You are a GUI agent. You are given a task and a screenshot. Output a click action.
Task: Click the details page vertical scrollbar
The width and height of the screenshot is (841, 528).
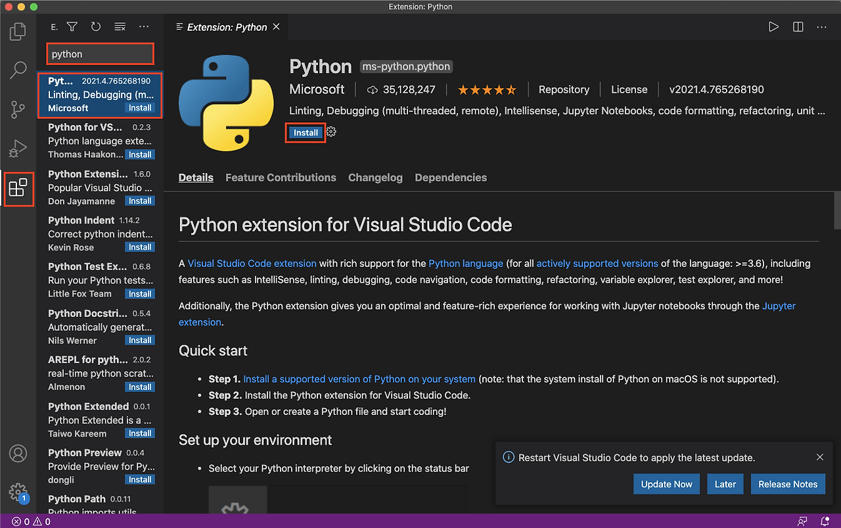tap(837, 212)
